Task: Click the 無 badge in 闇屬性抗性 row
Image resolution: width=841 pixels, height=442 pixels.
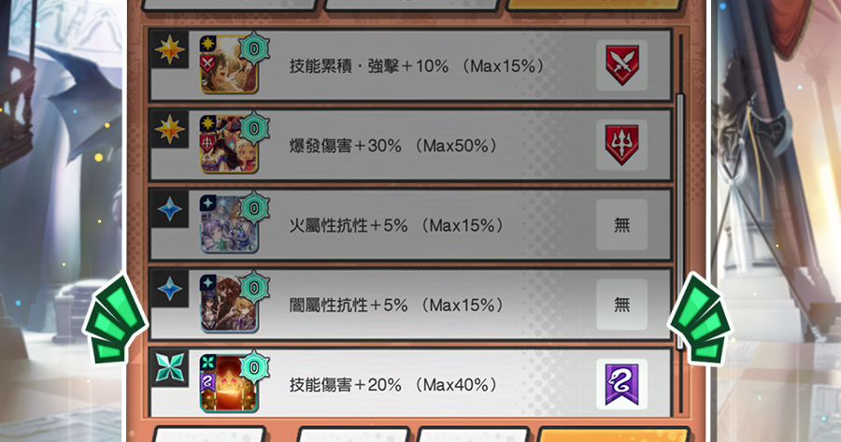Action: pos(621,305)
